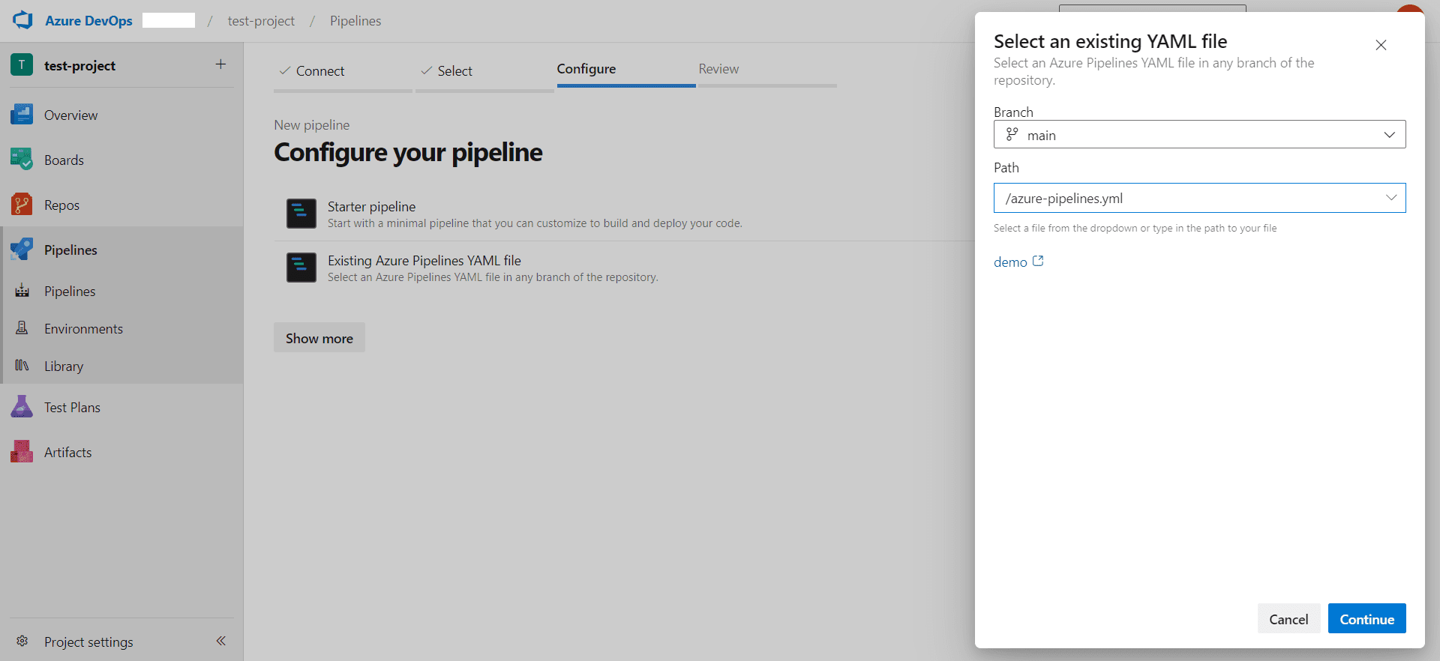1440x661 pixels.
Task: Click the plus icon next to test-project
Action: pyautogui.click(x=220, y=64)
